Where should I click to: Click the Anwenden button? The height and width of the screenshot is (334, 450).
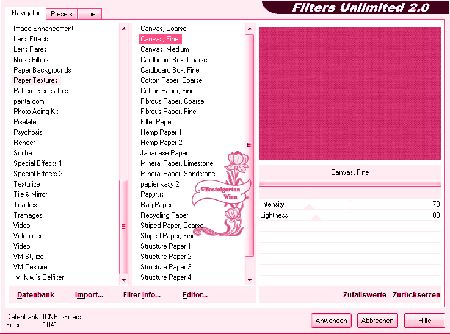tap(331, 320)
